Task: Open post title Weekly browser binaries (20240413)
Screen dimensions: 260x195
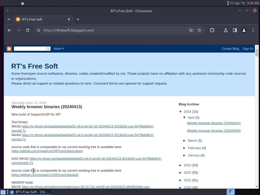Action: click(x=47, y=107)
